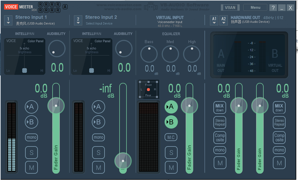Mute Stereo Input 2 with its M button
The width and height of the screenshot is (298, 180).
[x=98, y=168]
